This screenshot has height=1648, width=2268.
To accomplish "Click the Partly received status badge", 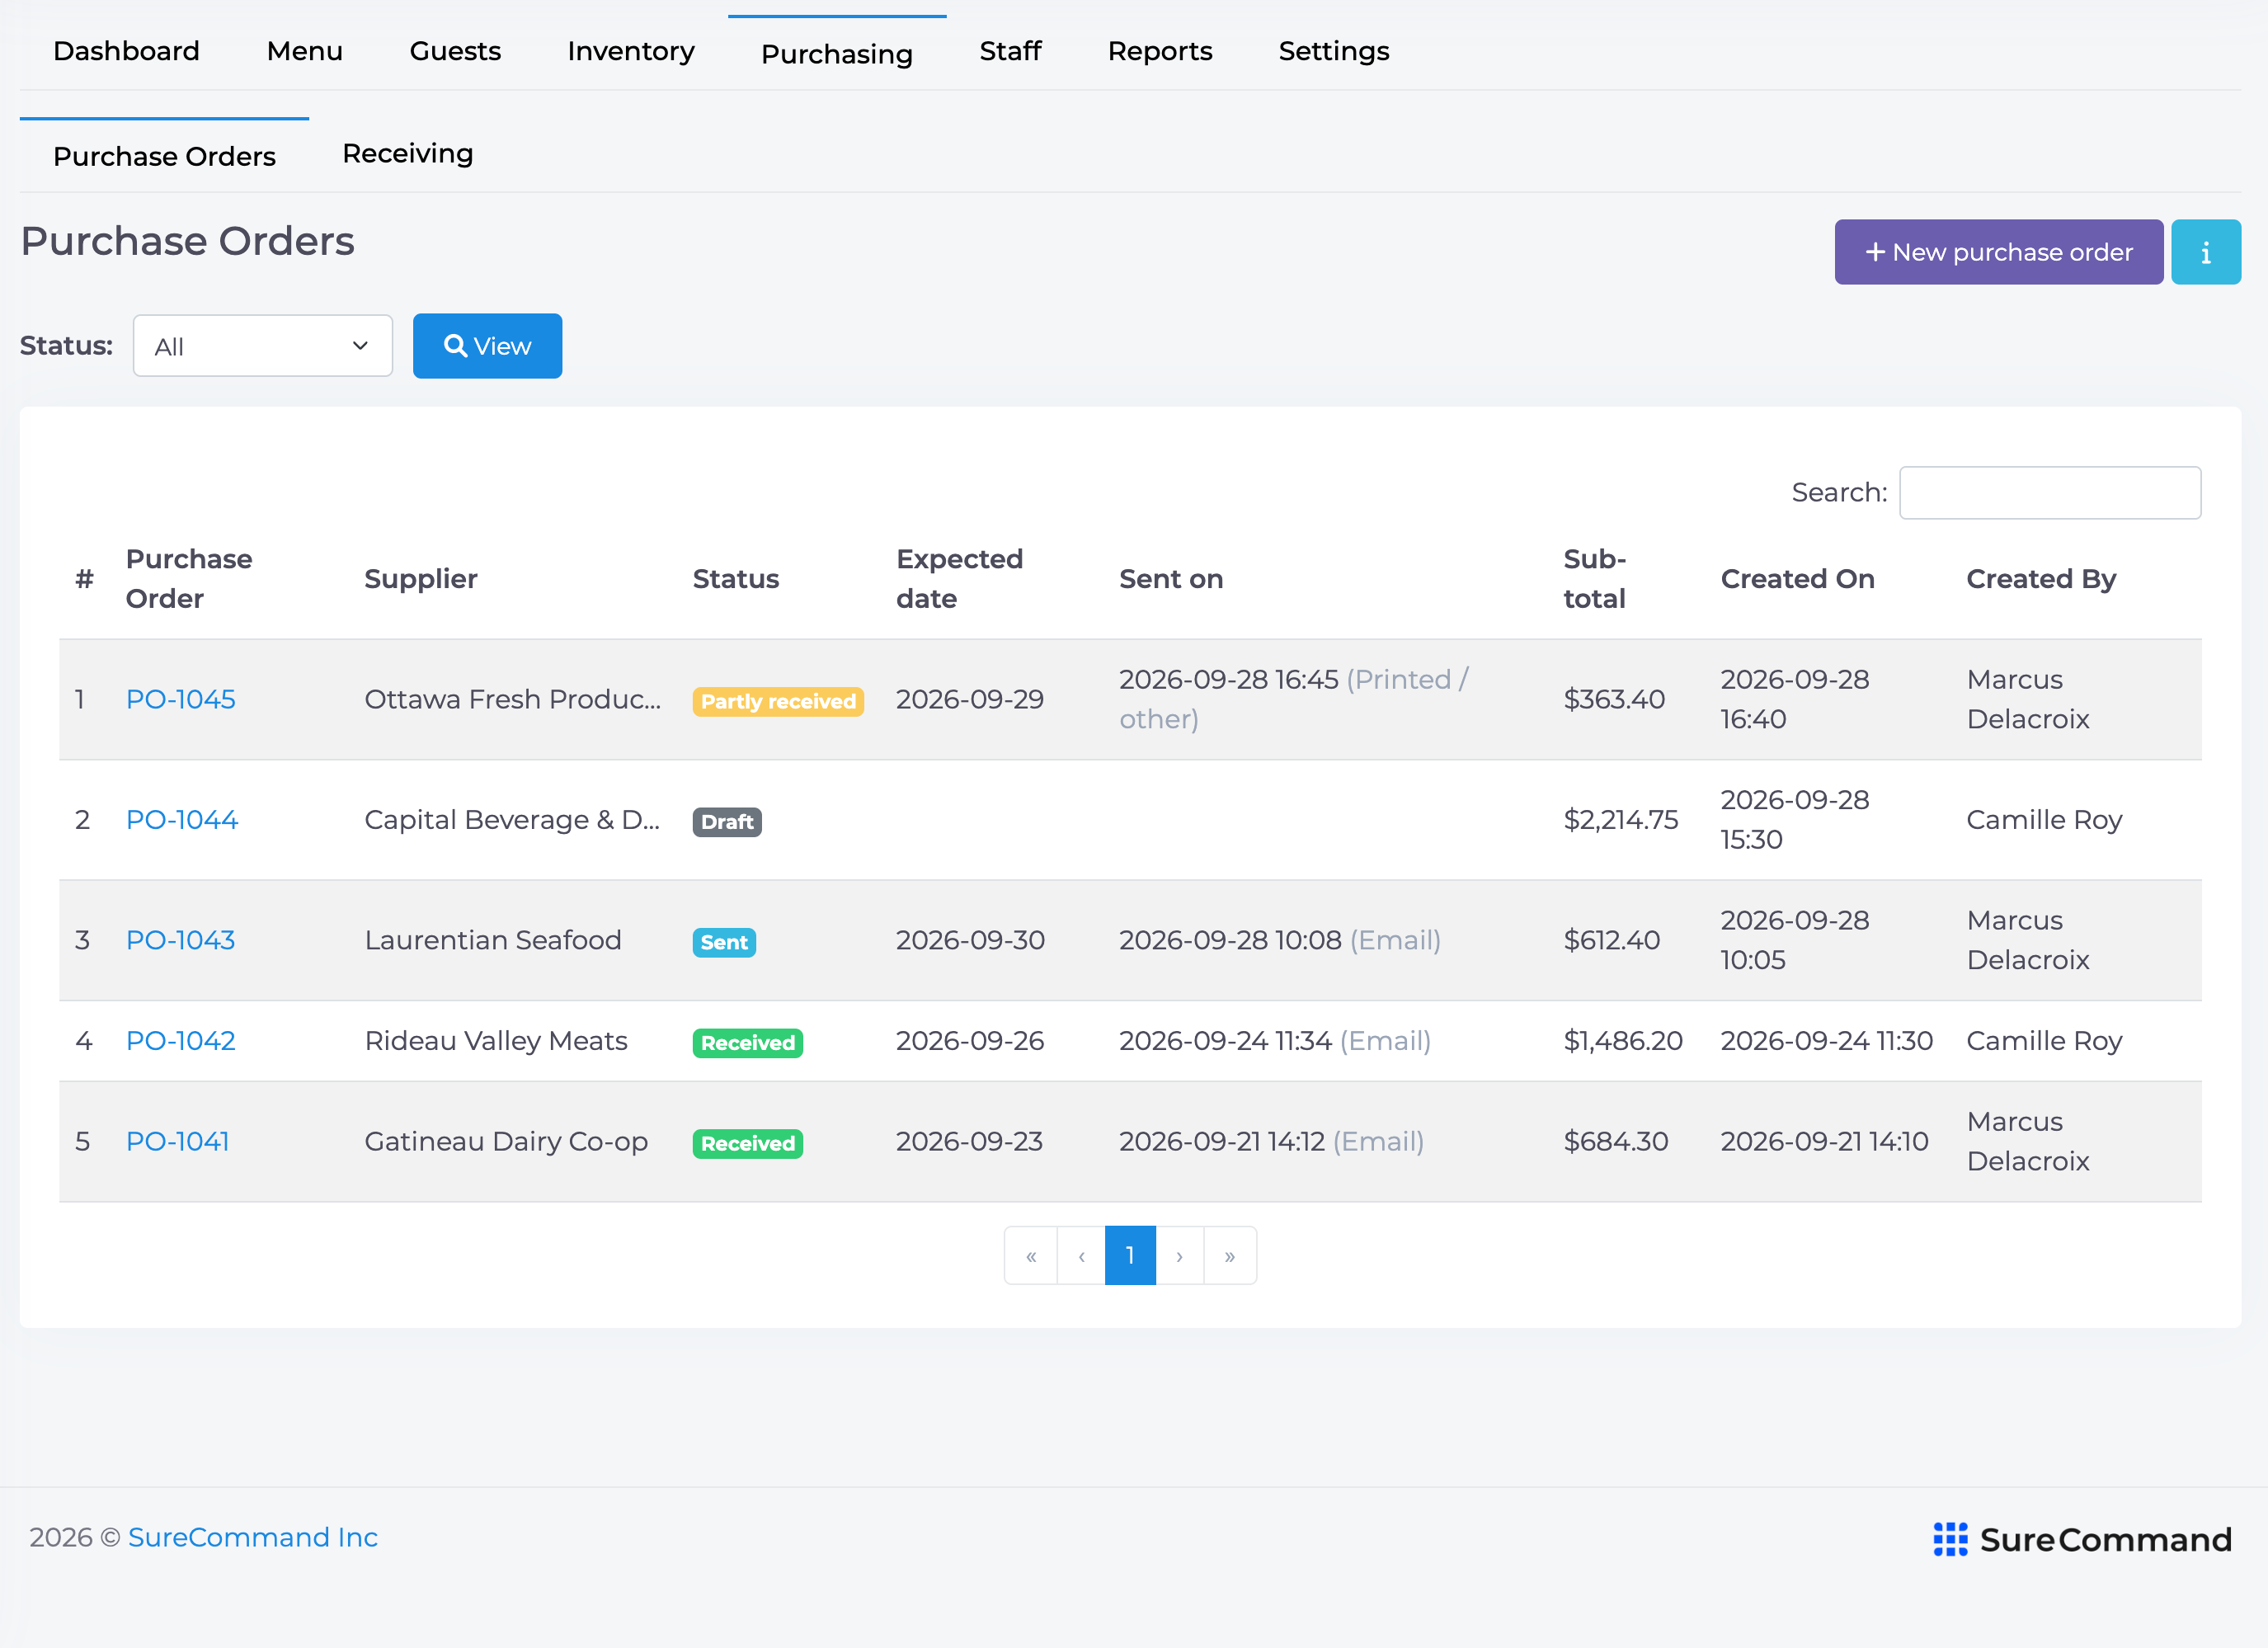I will point(778,701).
